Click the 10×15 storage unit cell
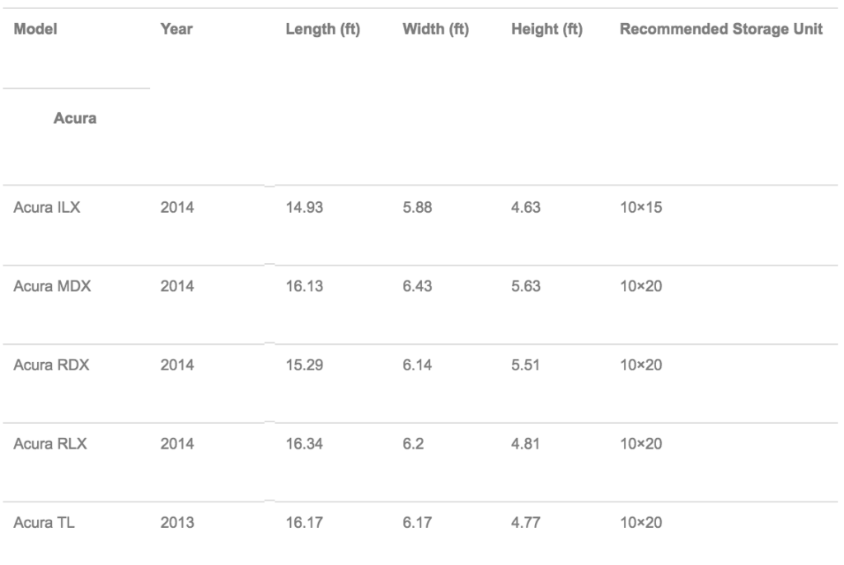Screen dimensions: 844x565 point(640,208)
